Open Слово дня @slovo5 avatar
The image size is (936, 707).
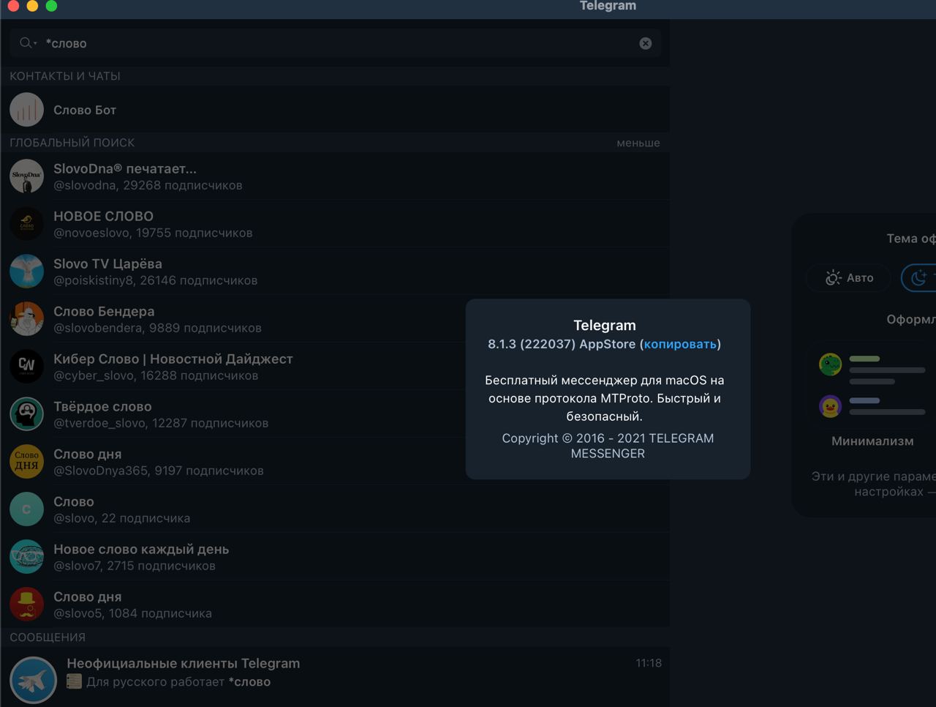click(27, 605)
